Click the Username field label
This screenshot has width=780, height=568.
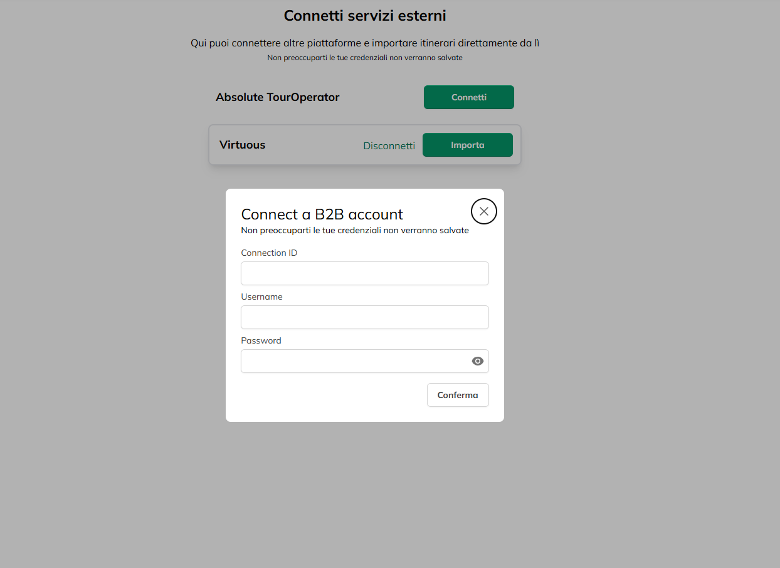(x=261, y=297)
